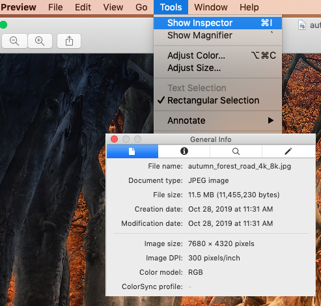The image size is (321, 306).
Task: Choose Show Inspector from Tools menu
Action: click(x=217, y=23)
